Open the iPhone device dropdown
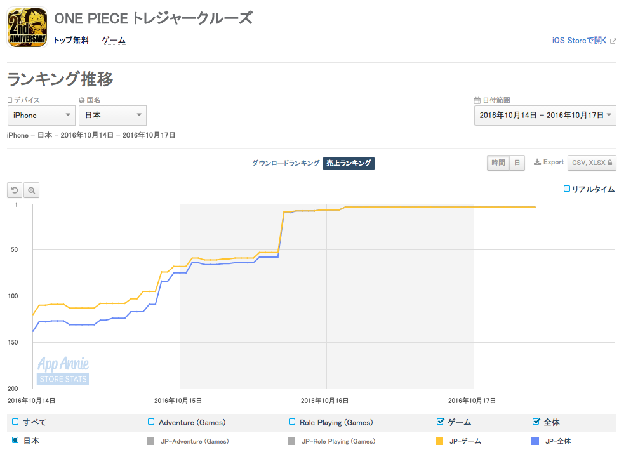Screen dimensions: 619x452 pyautogui.click(x=41, y=116)
